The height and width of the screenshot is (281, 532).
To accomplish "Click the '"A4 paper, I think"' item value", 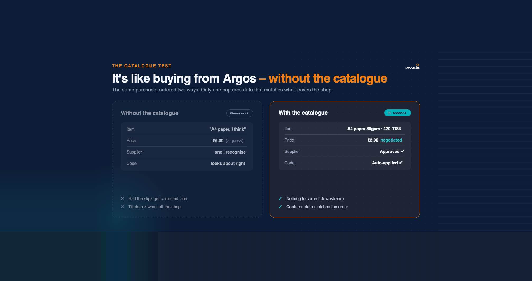I will point(228,129).
